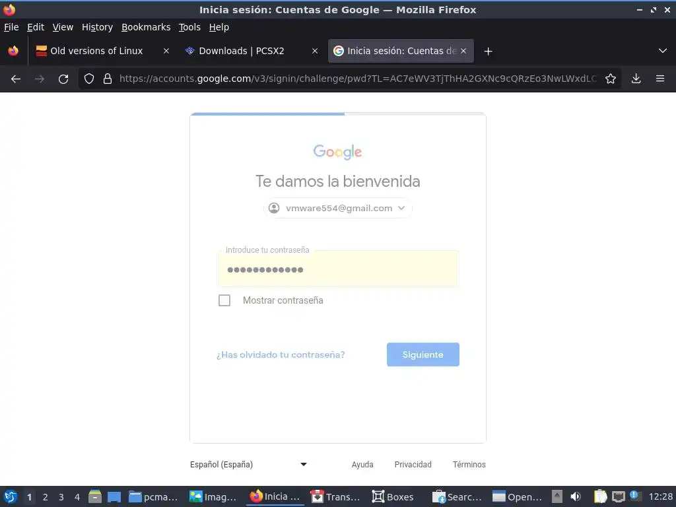Image resolution: width=676 pixels, height=507 pixels.
Task: Focus the password input field
Action: coord(339,269)
